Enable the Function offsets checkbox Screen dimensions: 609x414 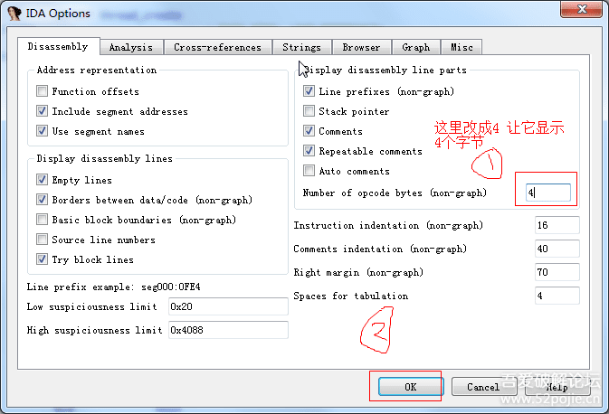click(x=42, y=91)
